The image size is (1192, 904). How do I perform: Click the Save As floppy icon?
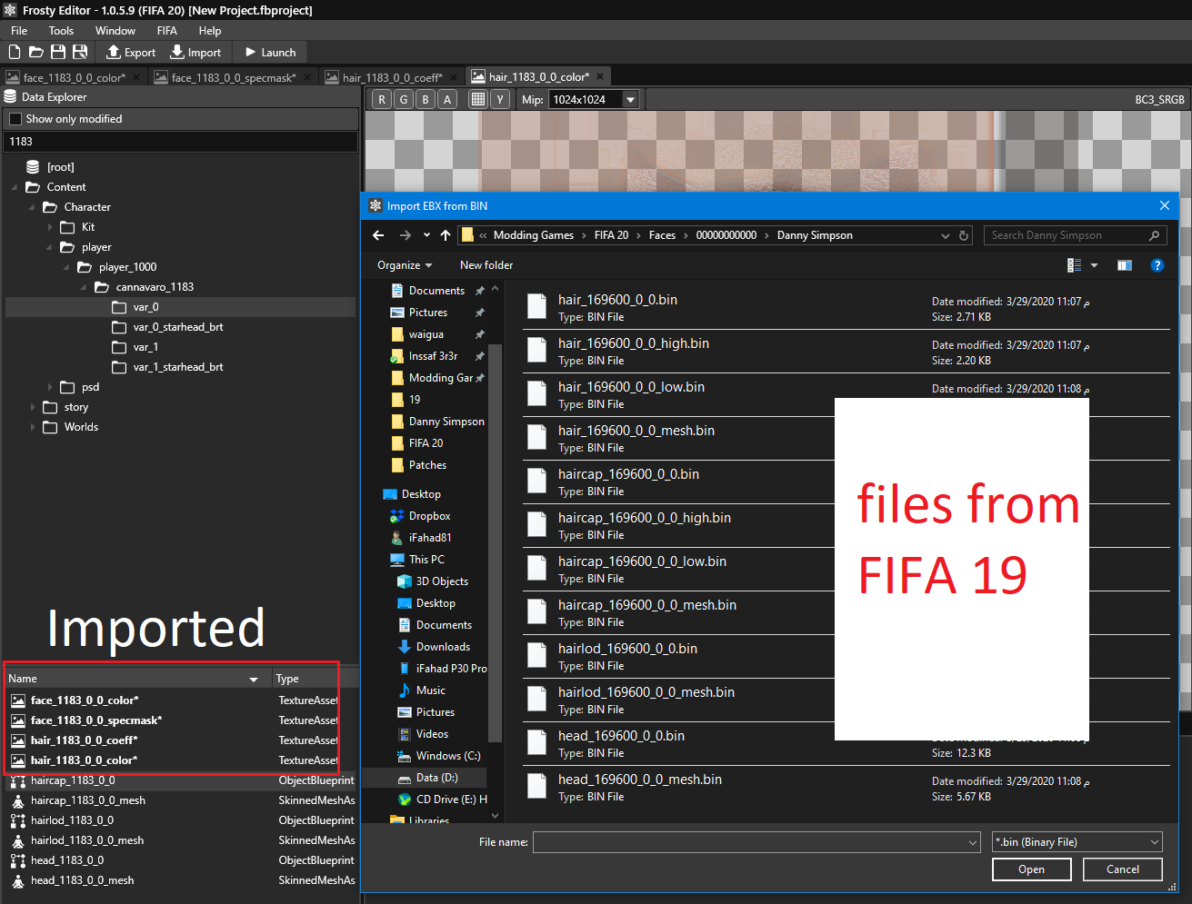click(x=80, y=52)
